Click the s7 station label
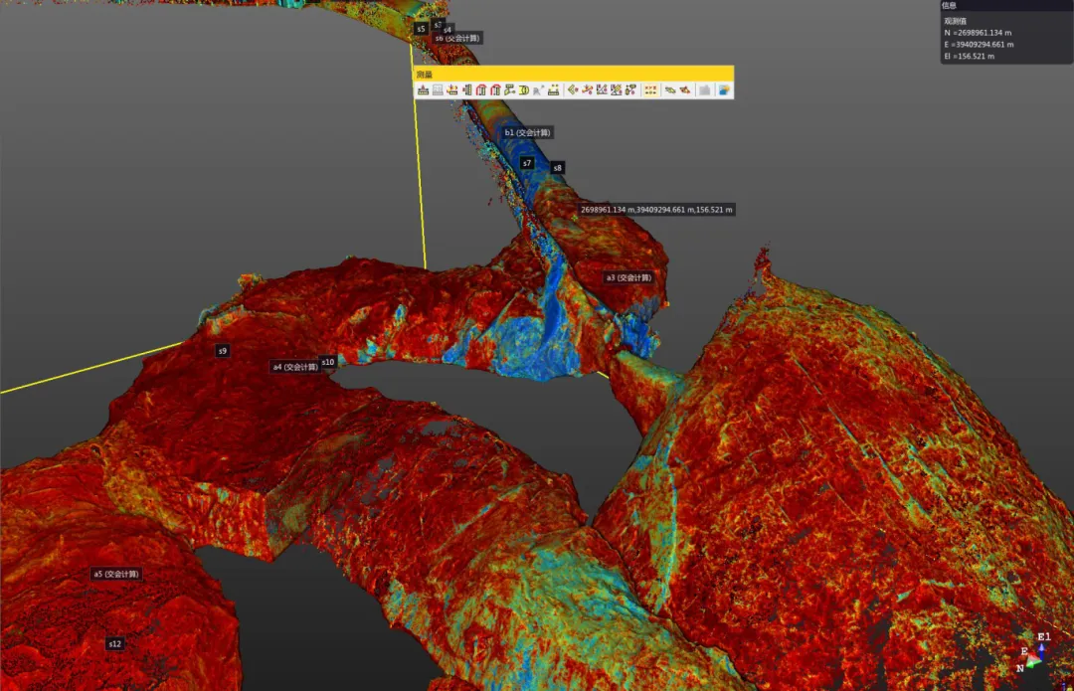The width and height of the screenshot is (1074, 691). pyautogui.click(x=527, y=163)
